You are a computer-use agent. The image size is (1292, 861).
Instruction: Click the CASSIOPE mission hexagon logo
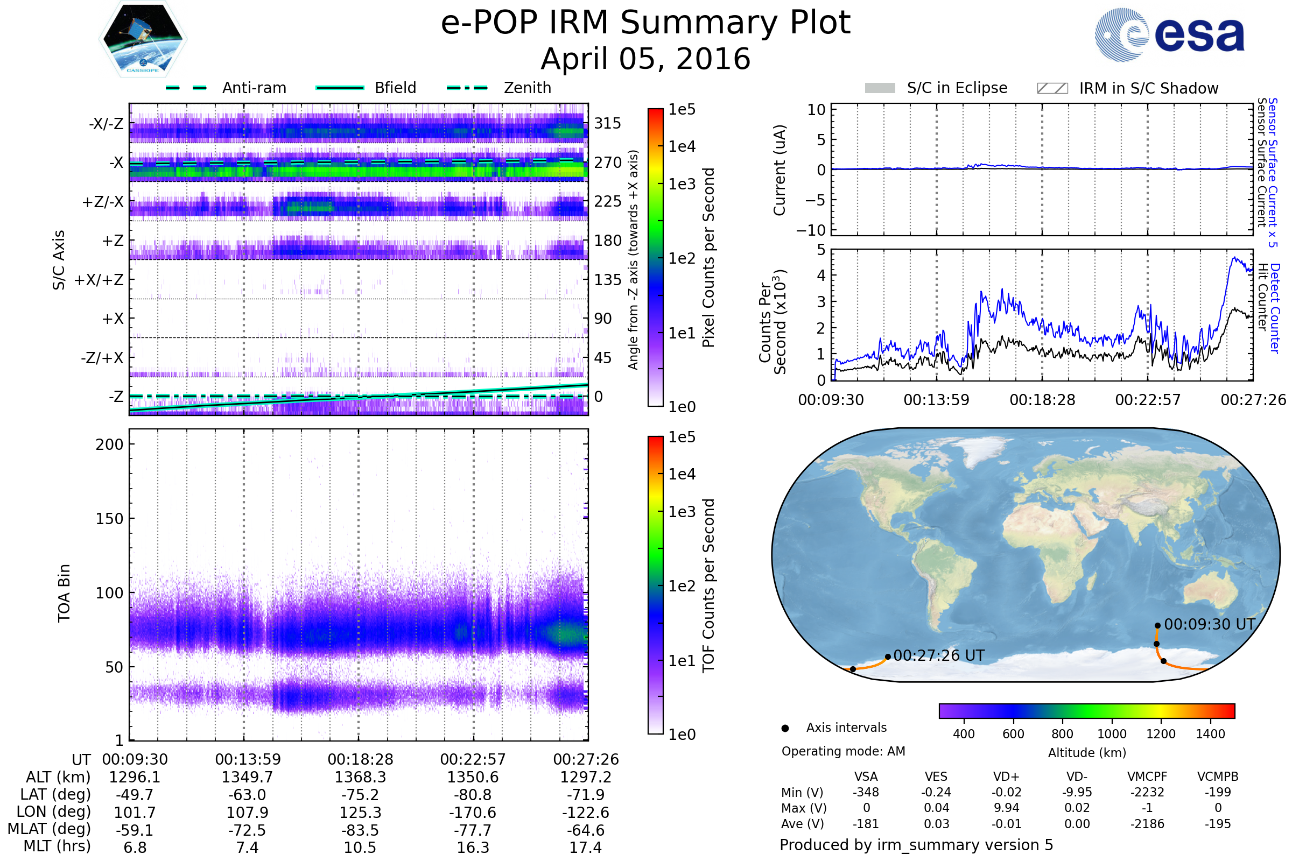143,39
